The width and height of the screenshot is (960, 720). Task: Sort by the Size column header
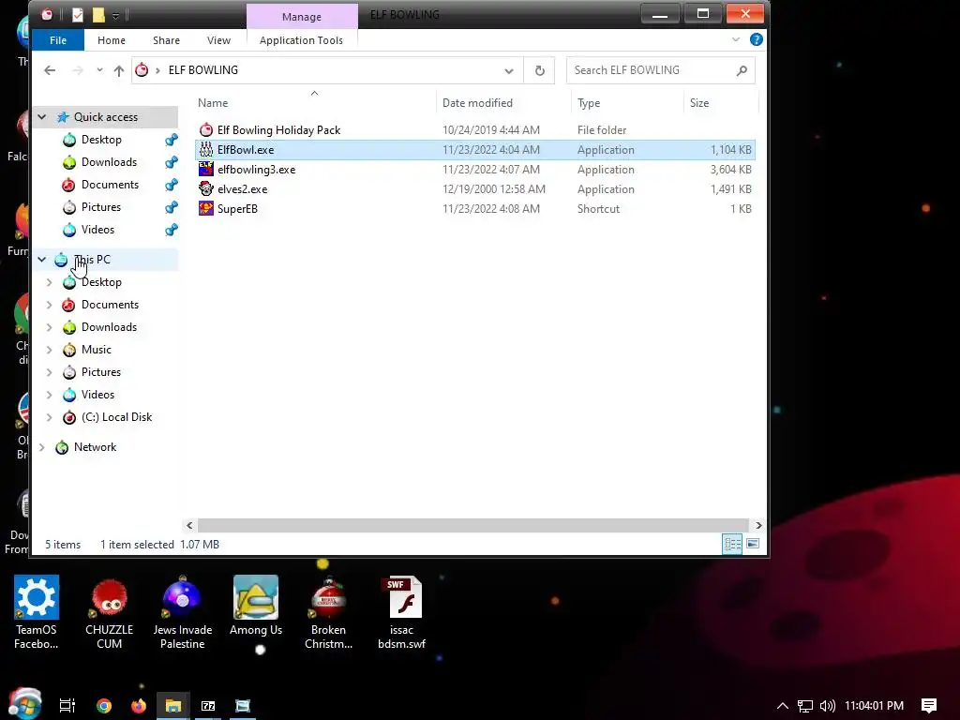point(699,103)
